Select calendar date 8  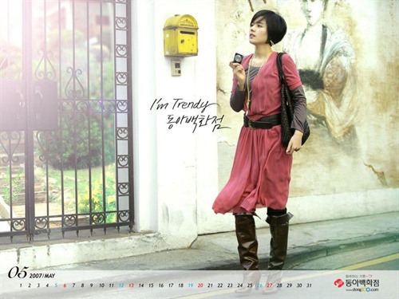[82, 285]
